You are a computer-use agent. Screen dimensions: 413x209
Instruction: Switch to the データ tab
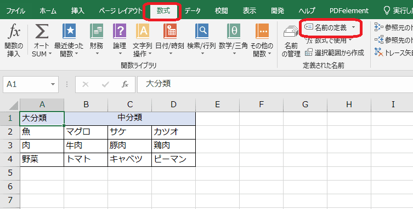(193, 11)
